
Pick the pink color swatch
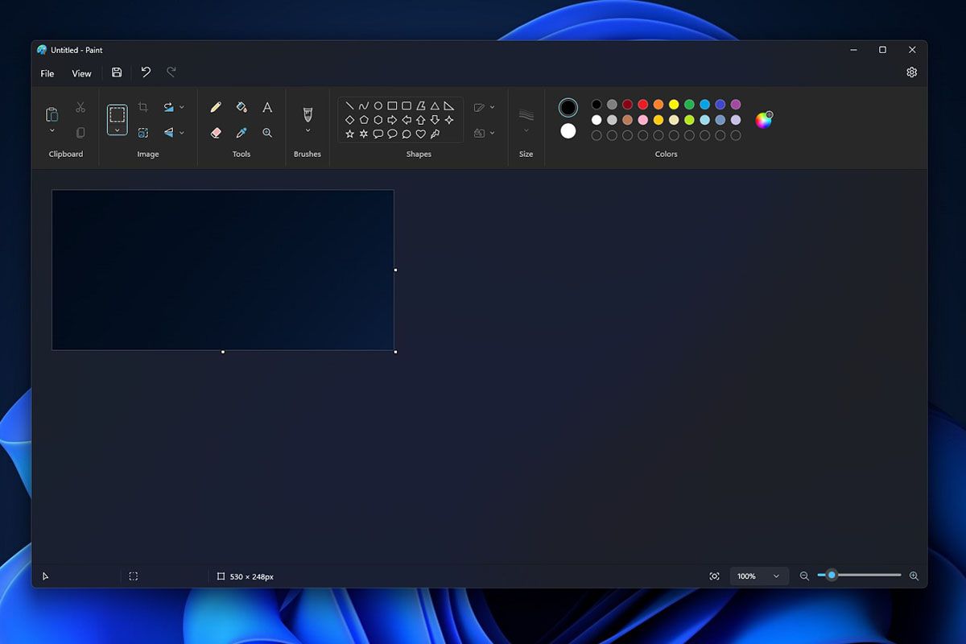[x=643, y=120]
